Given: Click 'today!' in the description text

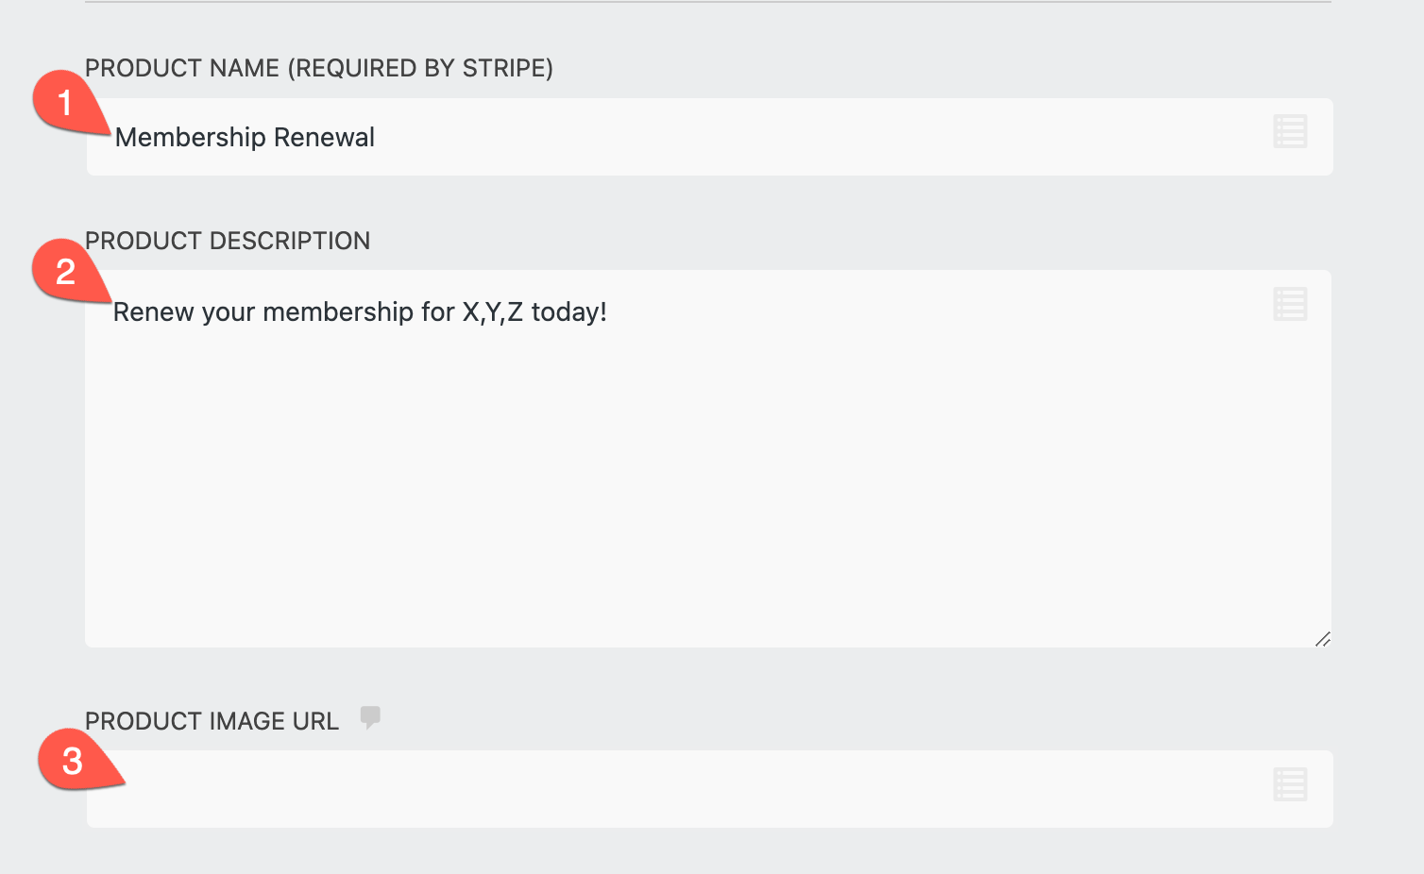Looking at the screenshot, I should click(x=568, y=312).
